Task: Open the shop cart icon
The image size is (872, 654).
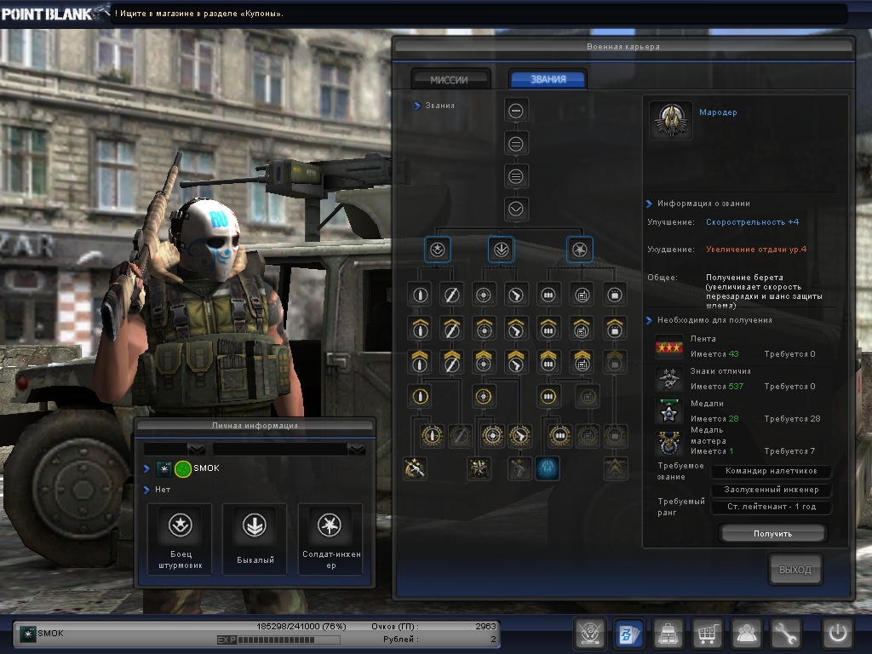Action: coord(708,634)
